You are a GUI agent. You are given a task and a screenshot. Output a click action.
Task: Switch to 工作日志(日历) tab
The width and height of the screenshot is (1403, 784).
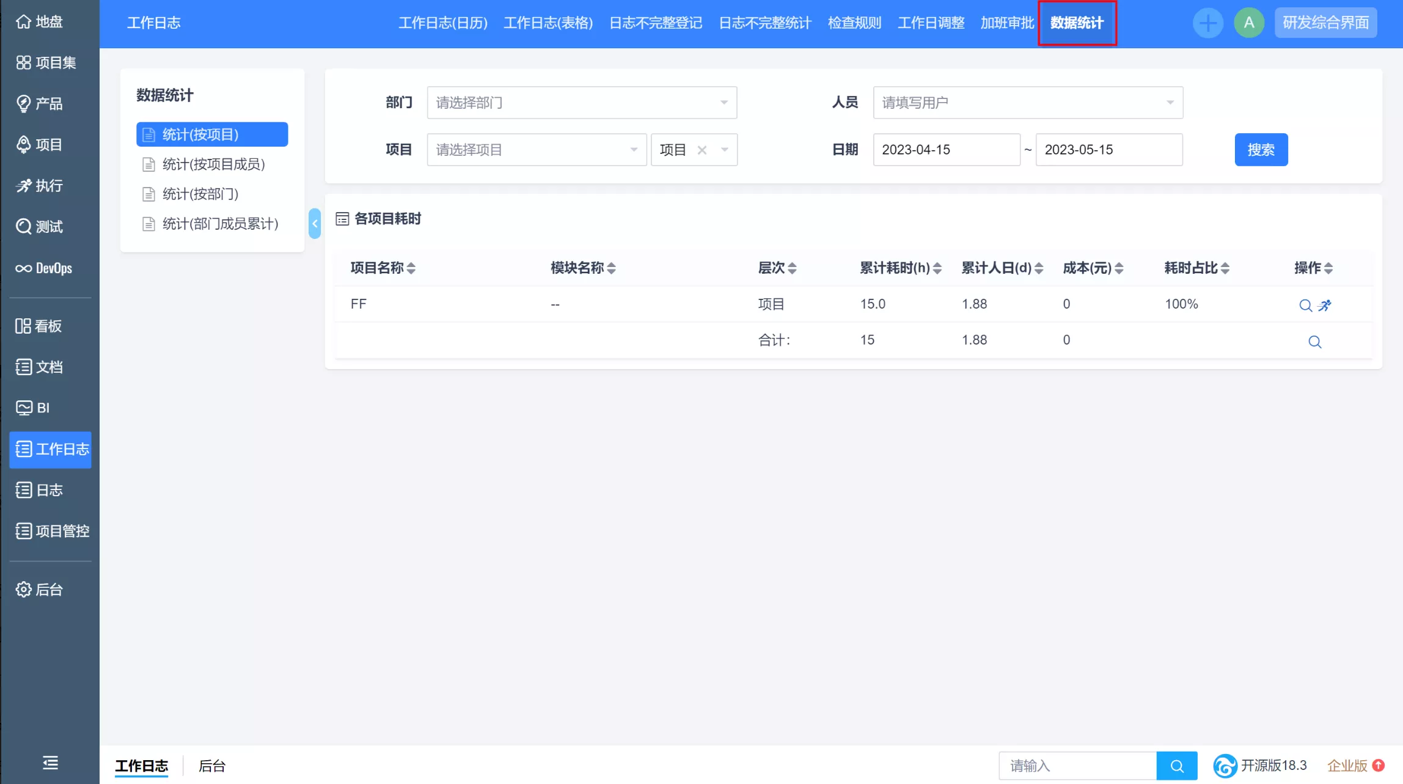(x=443, y=23)
